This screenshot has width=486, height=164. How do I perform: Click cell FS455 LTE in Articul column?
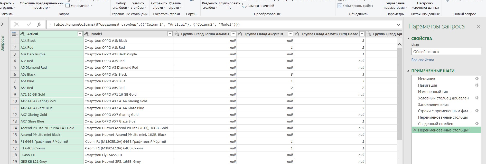(x=51, y=155)
